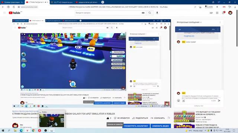
Task: Click the channel avatar below video
Action: tap(15, 126)
